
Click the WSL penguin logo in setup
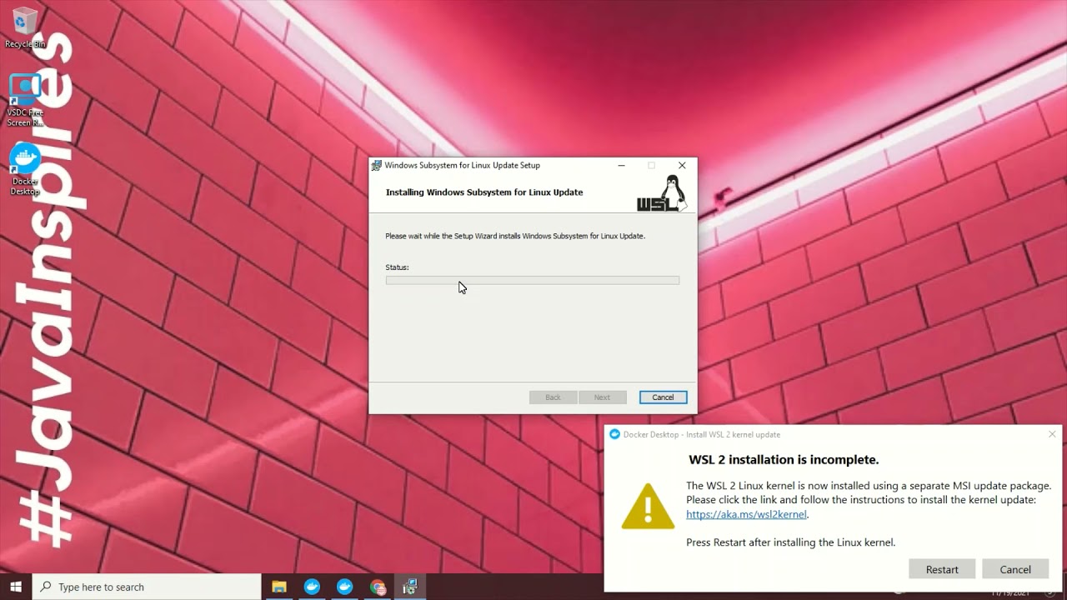(663, 193)
